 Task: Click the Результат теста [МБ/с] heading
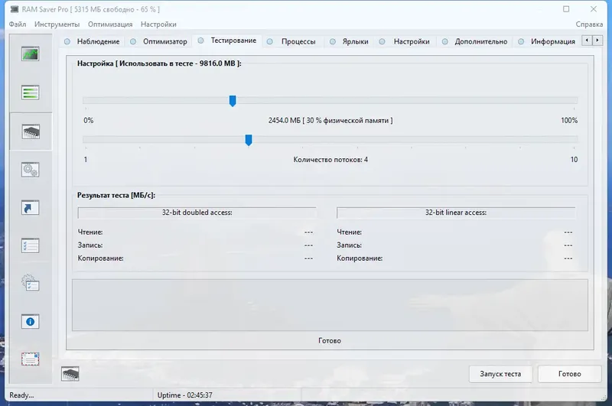click(x=116, y=195)
